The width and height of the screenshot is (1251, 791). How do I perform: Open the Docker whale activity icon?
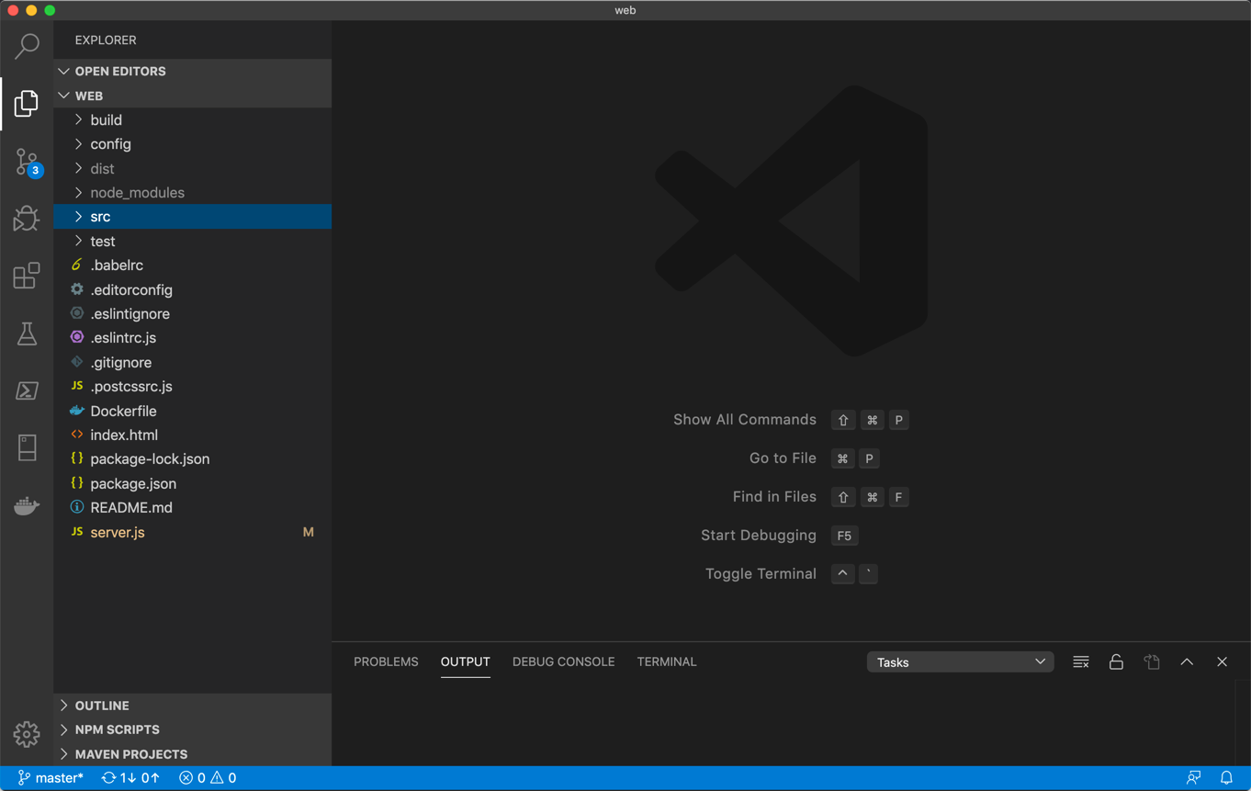27,506
